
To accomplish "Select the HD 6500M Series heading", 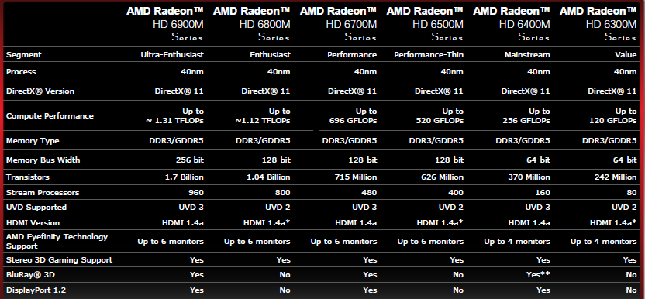I will click(x=425, y=24).
